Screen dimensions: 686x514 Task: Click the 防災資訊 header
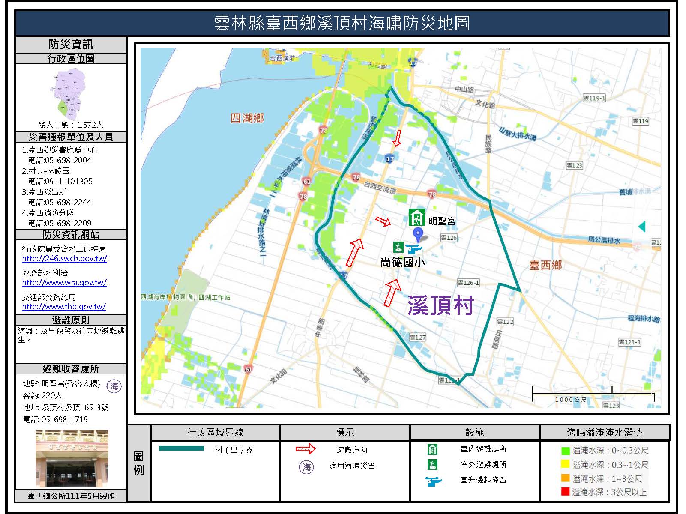click(x=71, y=45)
